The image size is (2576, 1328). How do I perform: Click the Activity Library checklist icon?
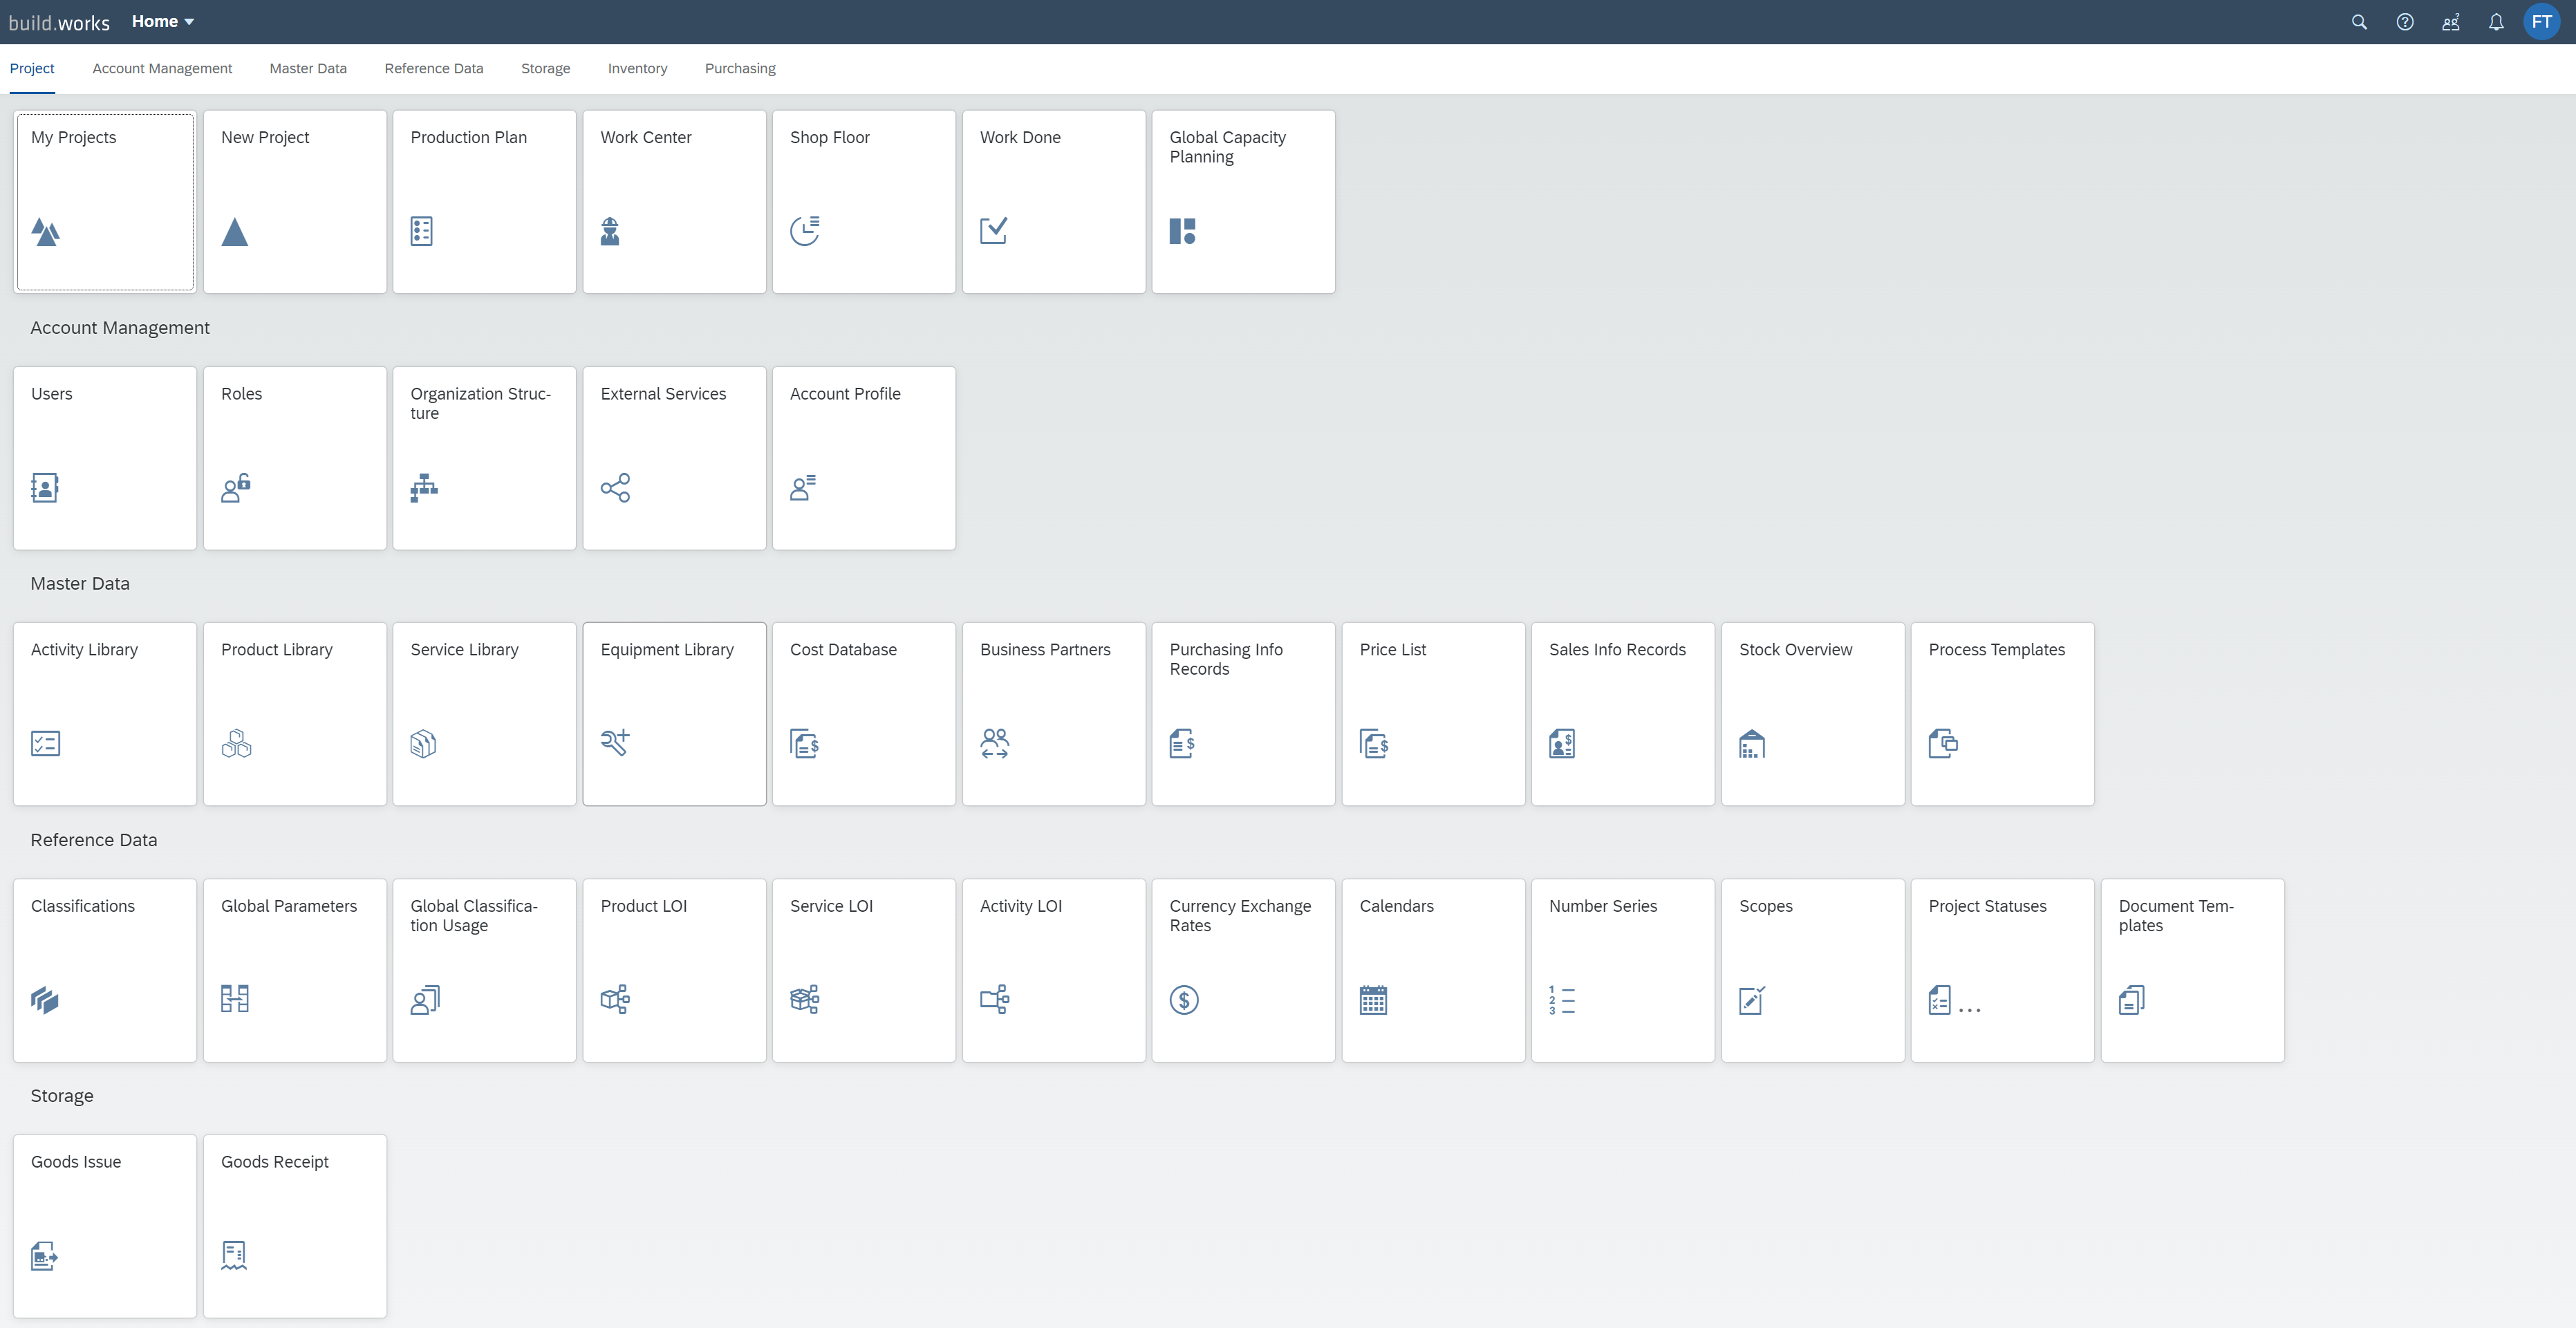tap(45, 744)
